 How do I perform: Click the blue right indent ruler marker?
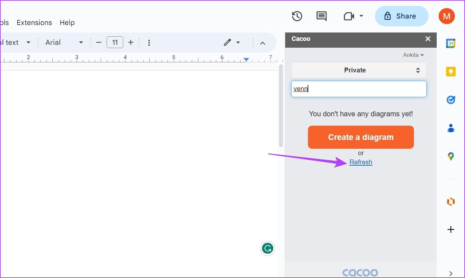246,59
